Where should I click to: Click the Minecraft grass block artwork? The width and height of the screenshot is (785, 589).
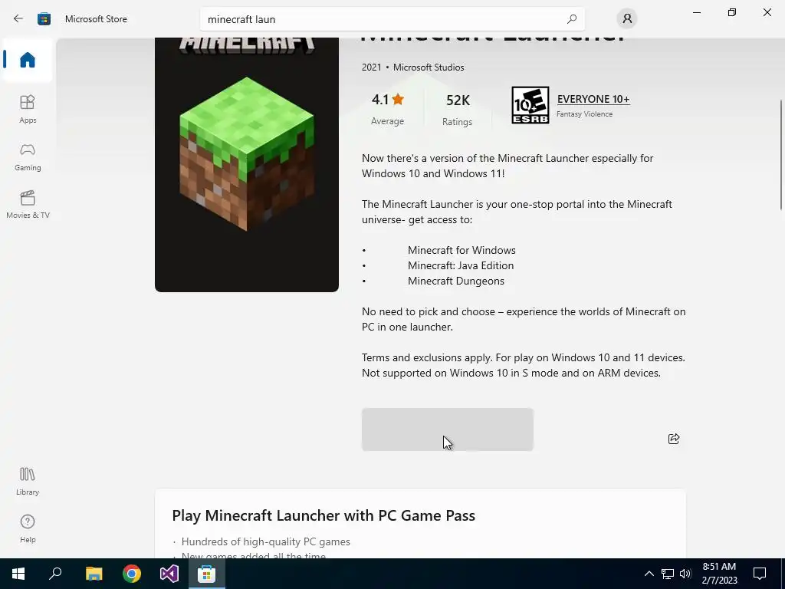coord(247,153)
